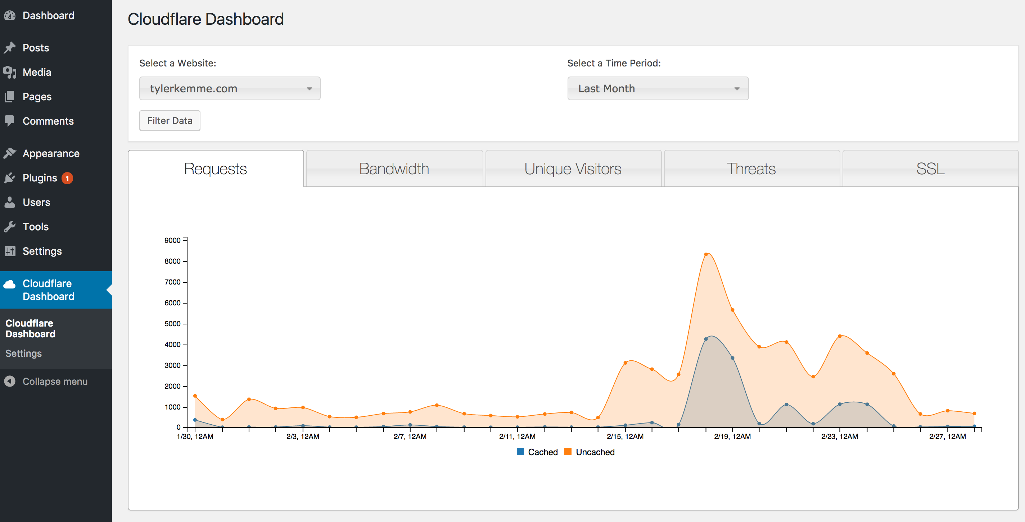The height and width of the screenshot is (522, 1025).
Task: Expand the Select a Time Period dropdown
Action: tap(656, 88)
